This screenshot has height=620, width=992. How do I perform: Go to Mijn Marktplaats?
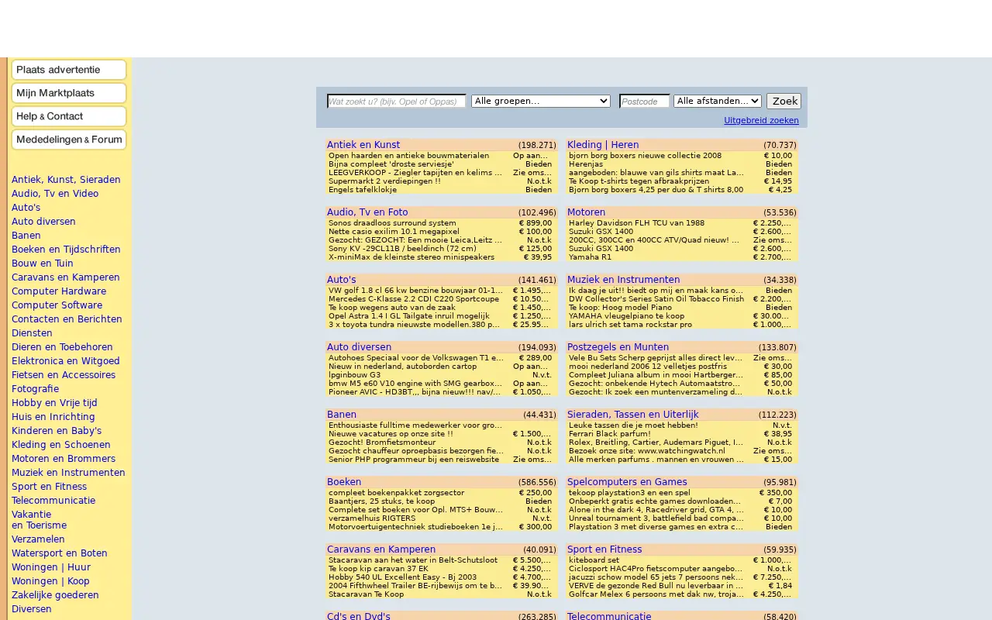point(69,93)
